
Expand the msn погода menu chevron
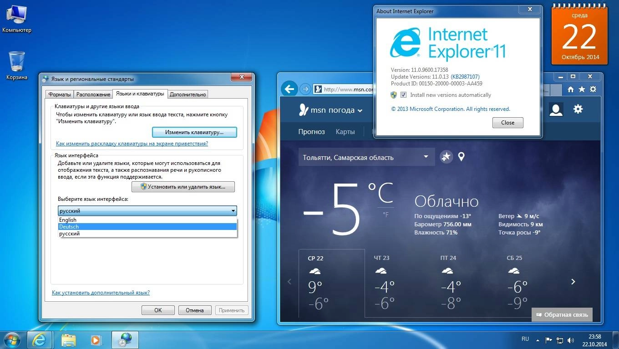point(360,110)
